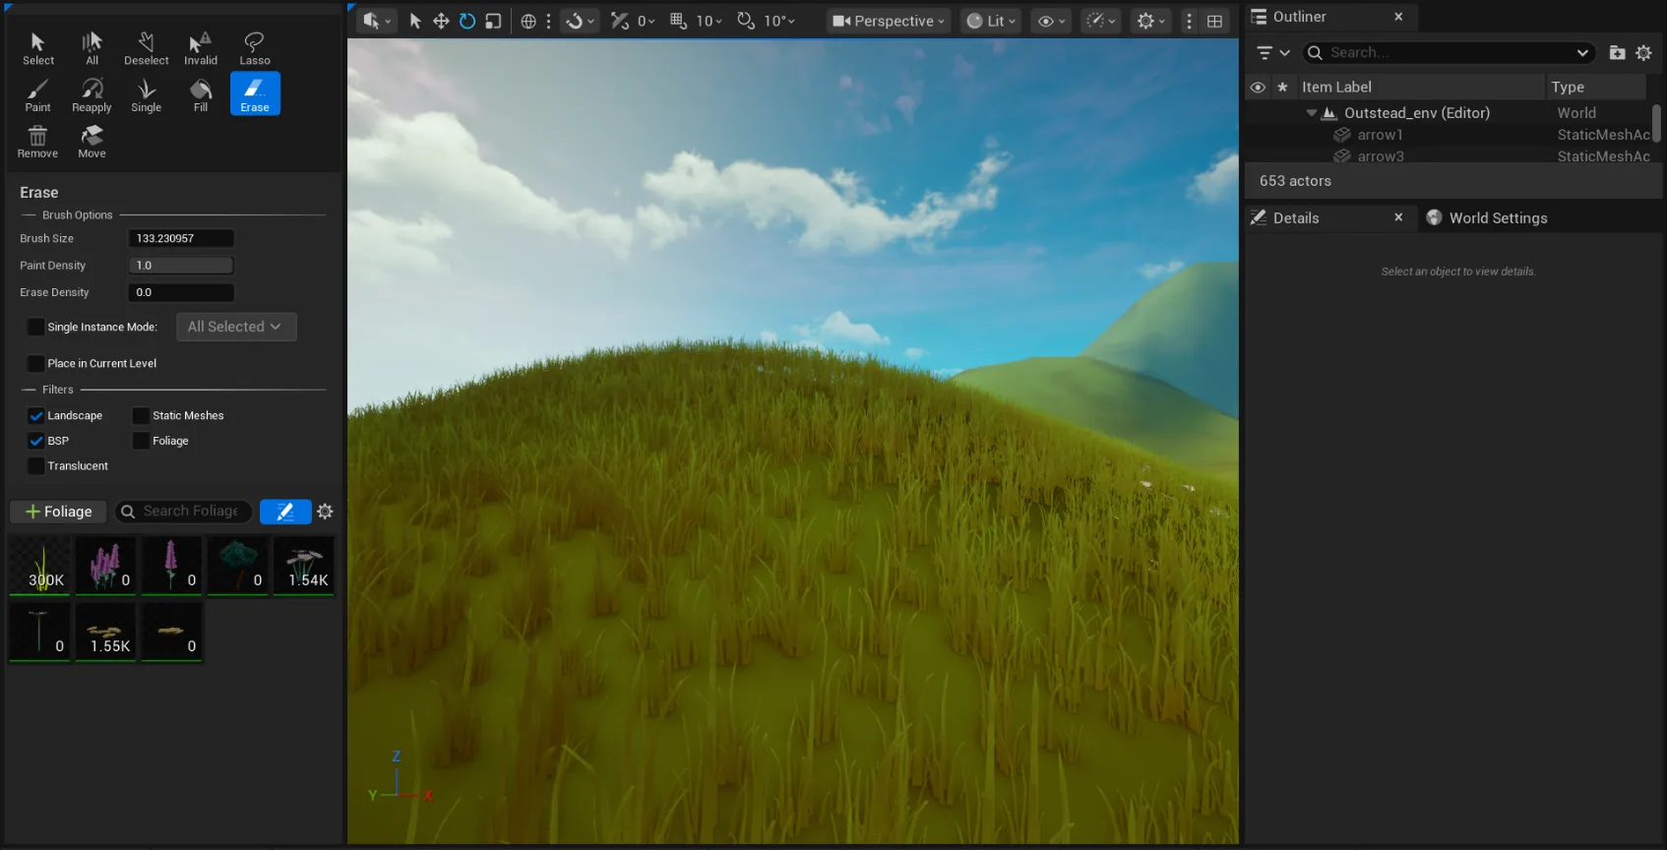Activate the Move foliage tool

pos(92,141)
